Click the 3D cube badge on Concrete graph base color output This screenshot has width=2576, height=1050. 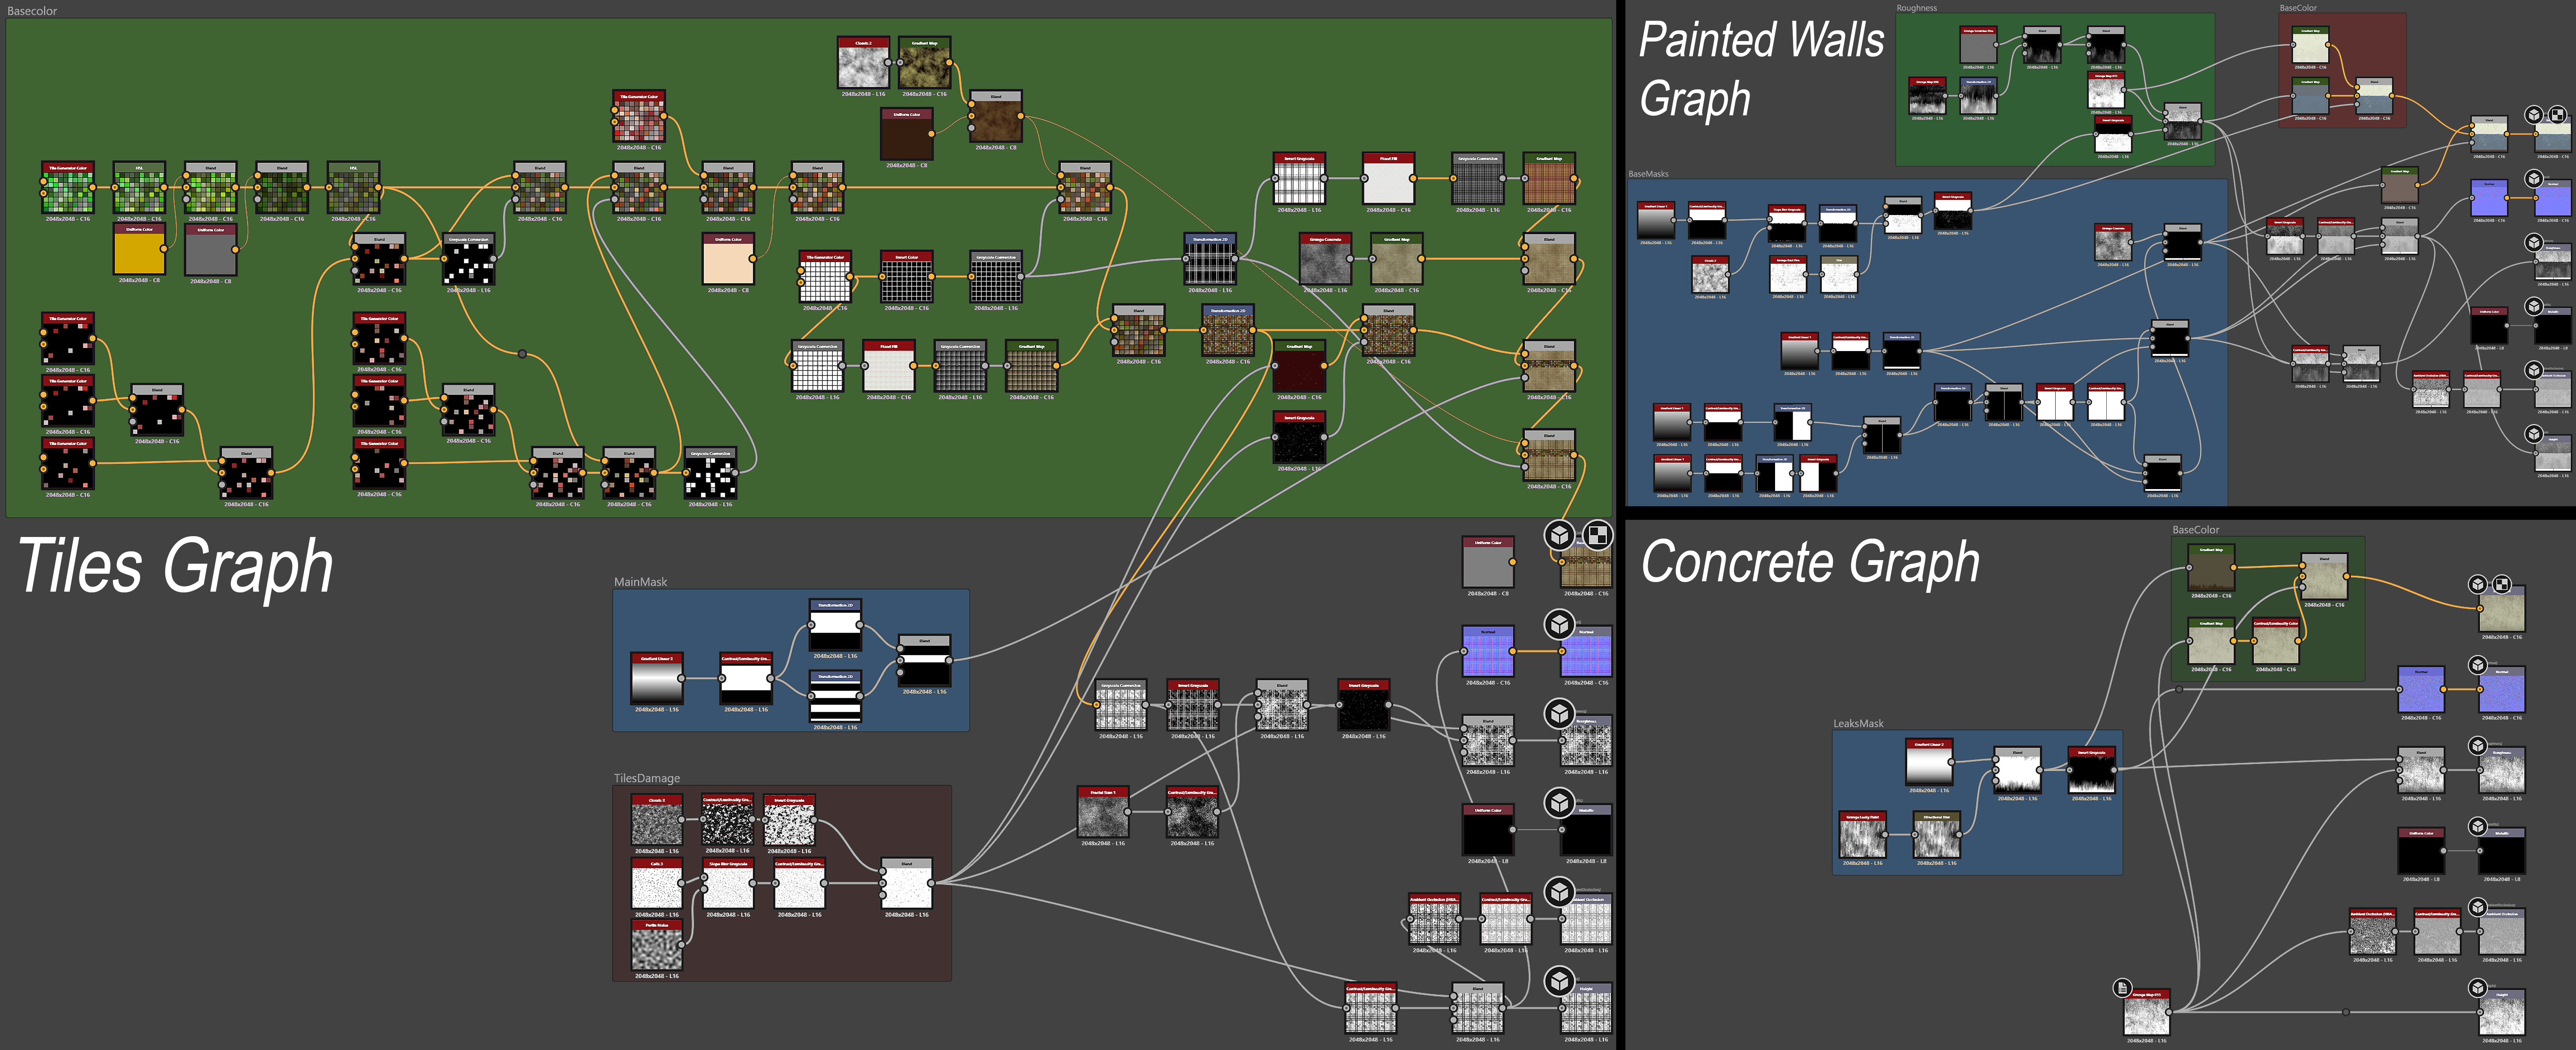tap(2478, 585)
